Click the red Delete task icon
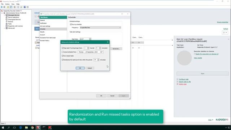Viewport: 231px width, 130px height. click(x=178, y=84)
